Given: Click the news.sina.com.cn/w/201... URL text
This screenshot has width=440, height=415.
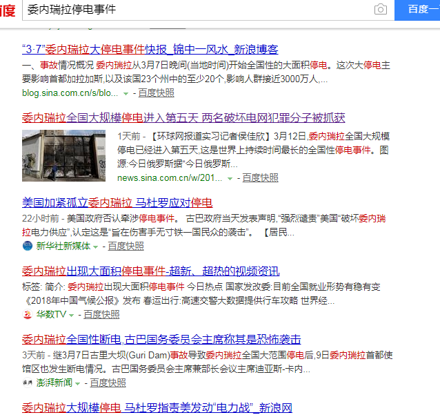Looking at the screenshot, I should (x=170, y=178).
